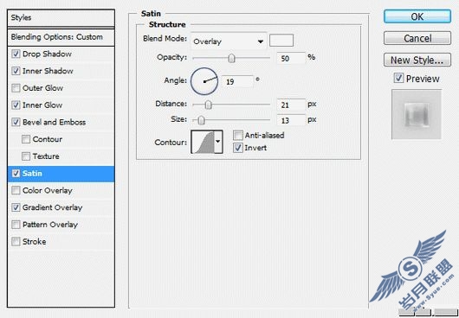Enable the Stroke effect checkbox
The height and width of the screenshot is (318, 459).
(16, 242)
